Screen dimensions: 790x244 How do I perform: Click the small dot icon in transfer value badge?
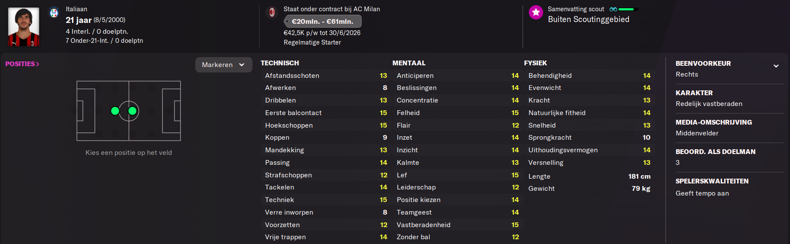click(x=288, y=21)
